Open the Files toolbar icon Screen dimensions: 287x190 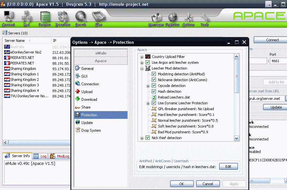pyautogui.click(x=99, y=19)
